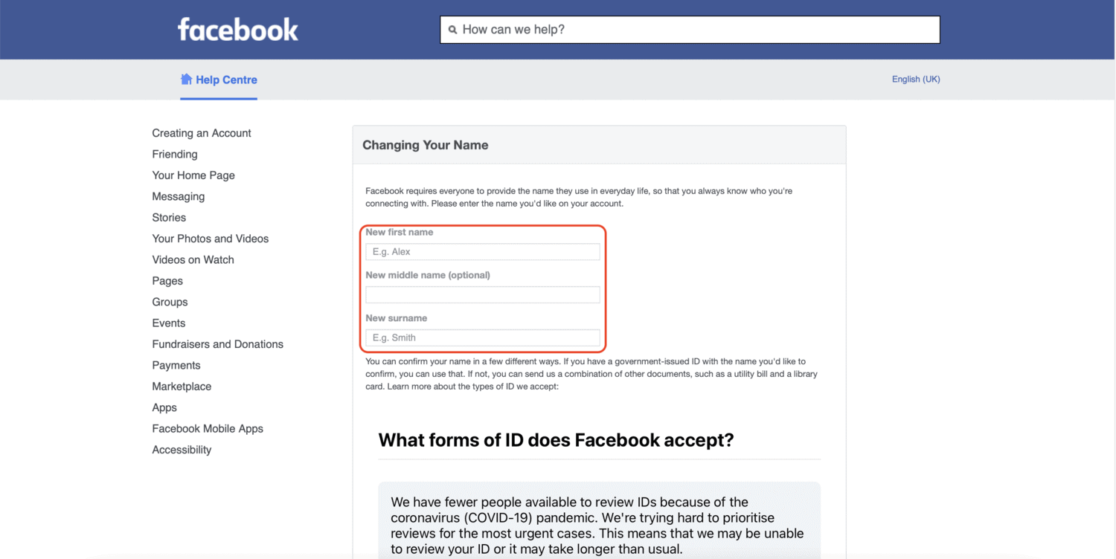1116x559 pixels.
Task: Click the 'How can we help?' search field
Action: coord(692,30)
